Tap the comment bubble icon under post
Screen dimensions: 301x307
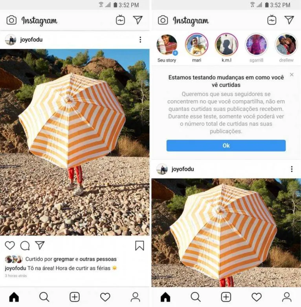[x=25, y=245]
